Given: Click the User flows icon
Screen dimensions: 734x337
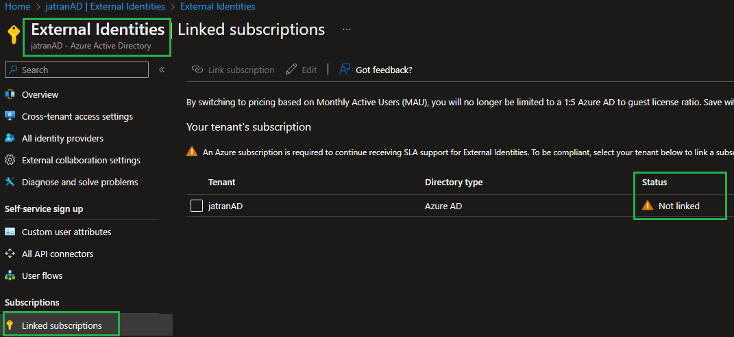Looking at the screenshot, I should click(10, 276).
